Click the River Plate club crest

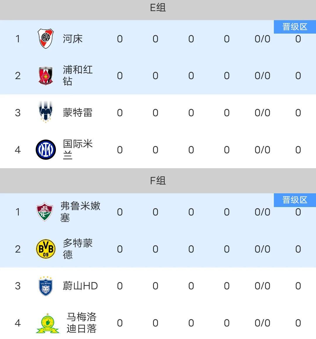(x=46, y=39)
